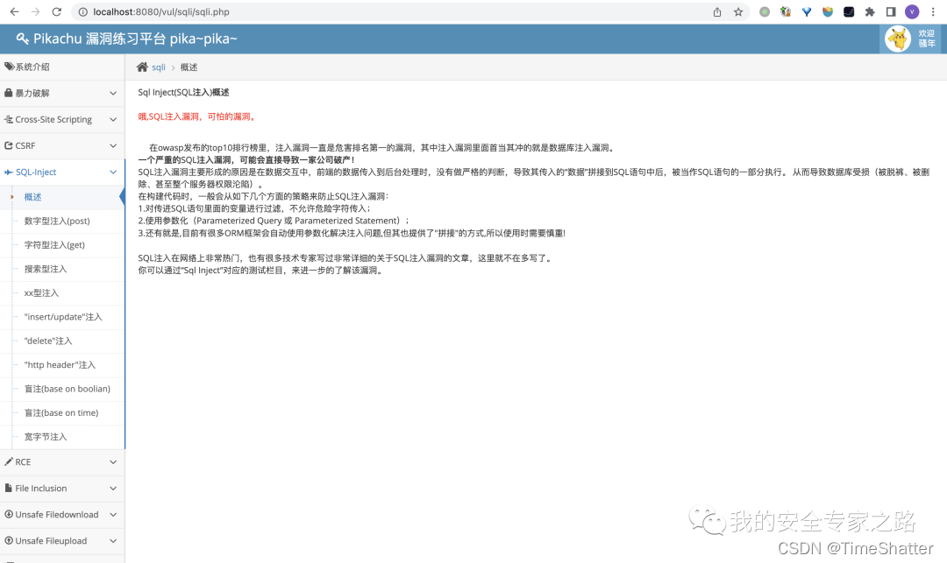Viewport: 947px width, 563px height.
Task: Select 字符型注入(get) sidebar entry
Action: [53, 244]
